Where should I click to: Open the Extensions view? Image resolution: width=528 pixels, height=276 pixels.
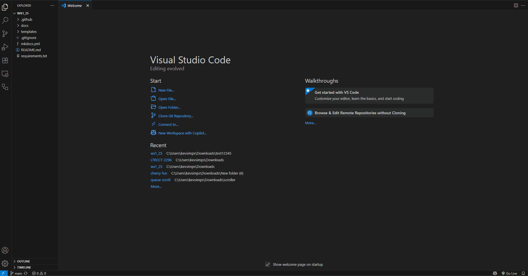click(5, 61)
